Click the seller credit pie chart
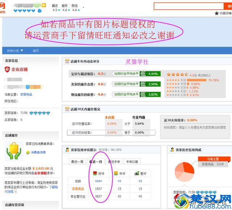 (x=185, y=172)
